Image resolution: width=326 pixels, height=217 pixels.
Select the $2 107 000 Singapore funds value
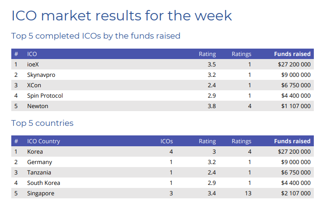[x=296, y=193]
